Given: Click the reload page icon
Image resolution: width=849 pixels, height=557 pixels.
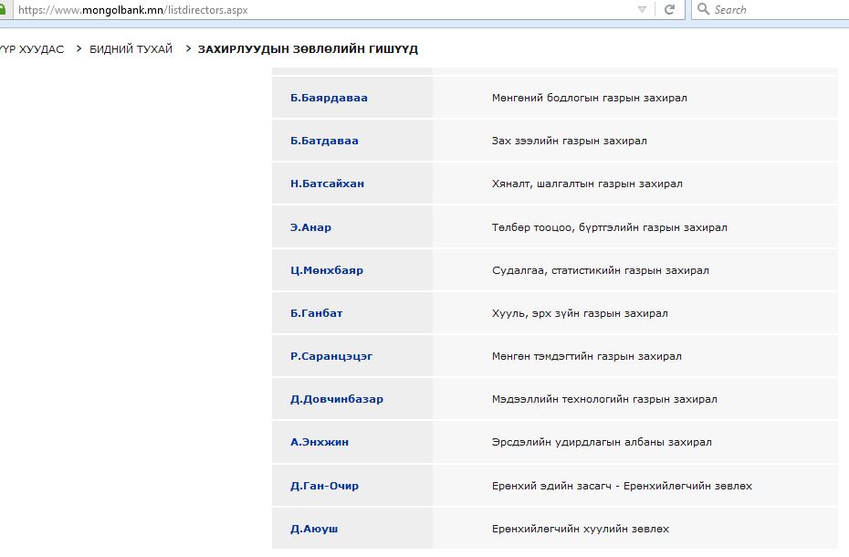Looking at the screenshot, I should 669,9.
